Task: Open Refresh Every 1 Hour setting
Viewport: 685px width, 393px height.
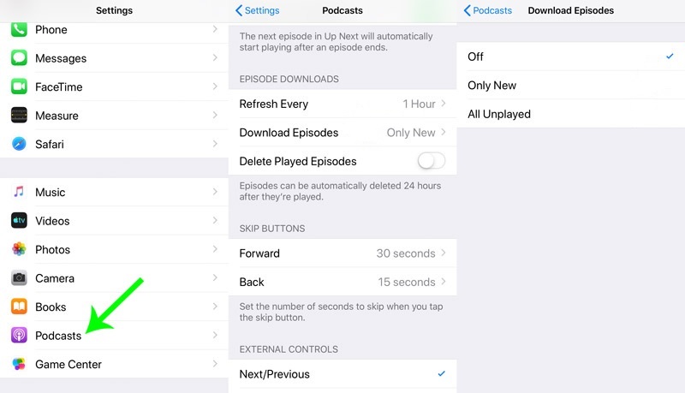Action: pyautogui.click(x=342, y=104)
